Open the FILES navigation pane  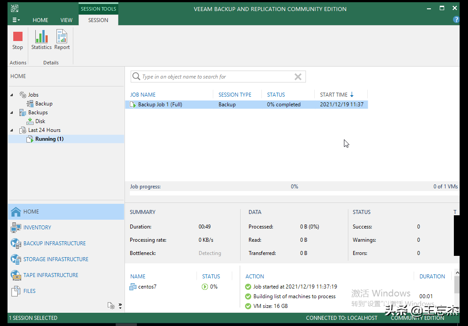[x=66, y=291]
